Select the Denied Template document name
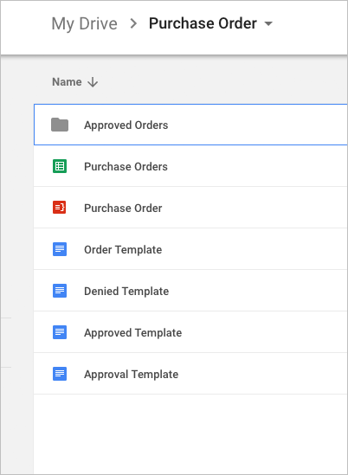The width and height of the screenshot is (348, 475). (126, 291)
